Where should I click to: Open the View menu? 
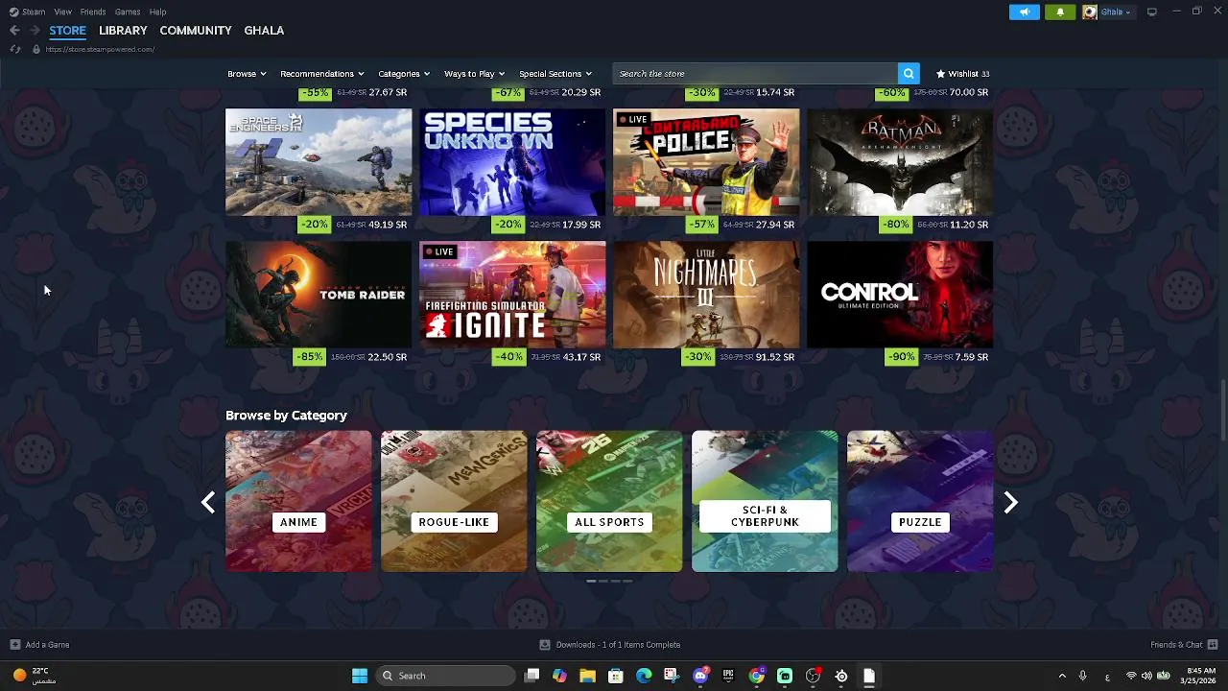pyautogui.click(x=62, y=12)
